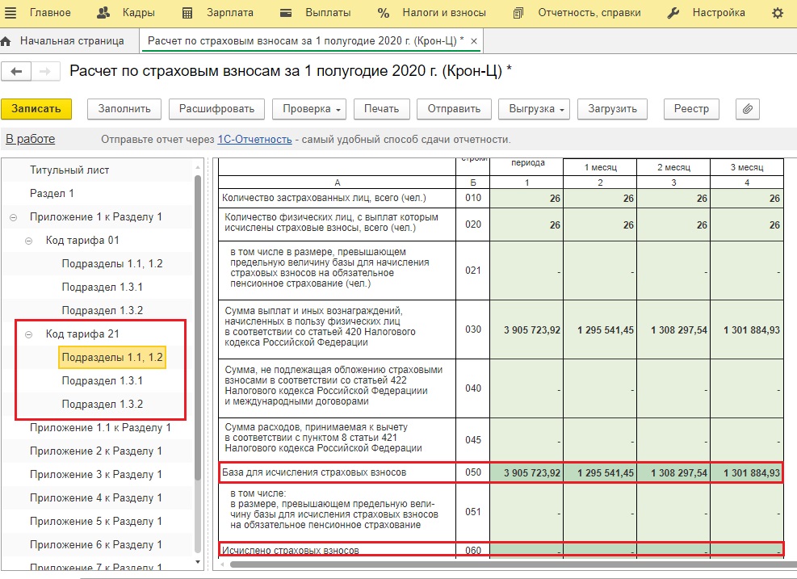
Task: Select Приложение 2 к Разделу 1
Action: [96, 451]
